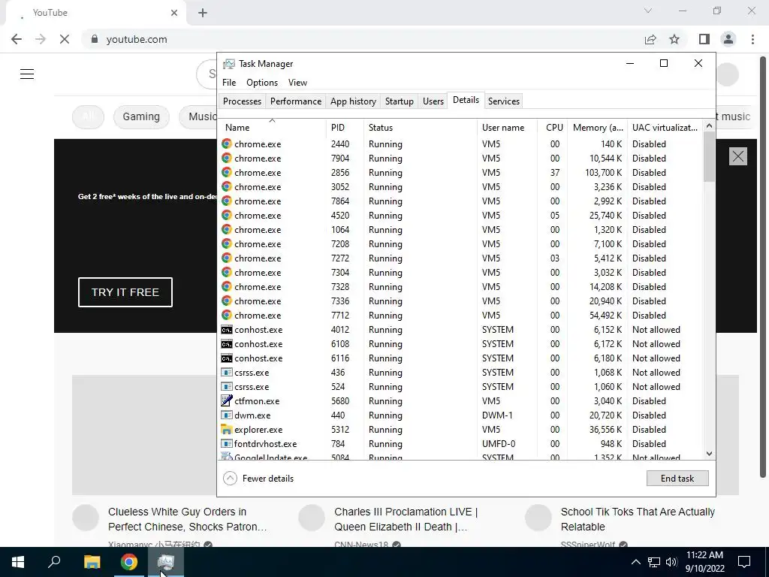769x577 pixels.
Task: Switch to the Startup tab
Action: click(x=400, y=101)
